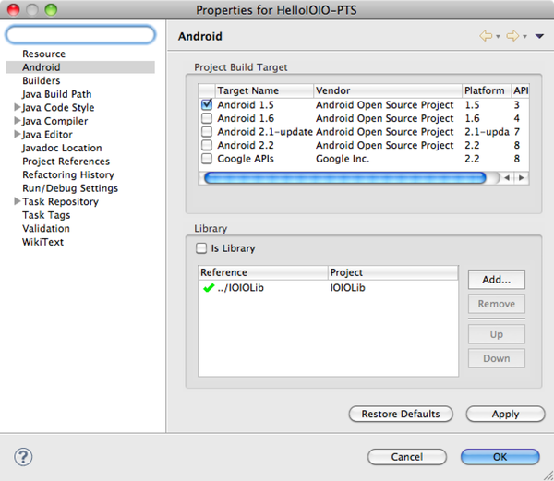The width and height of the screenshot is (554, 481).
Task: Click the green checkmark beside ../IOIOLib
Action: click(209, 288)
